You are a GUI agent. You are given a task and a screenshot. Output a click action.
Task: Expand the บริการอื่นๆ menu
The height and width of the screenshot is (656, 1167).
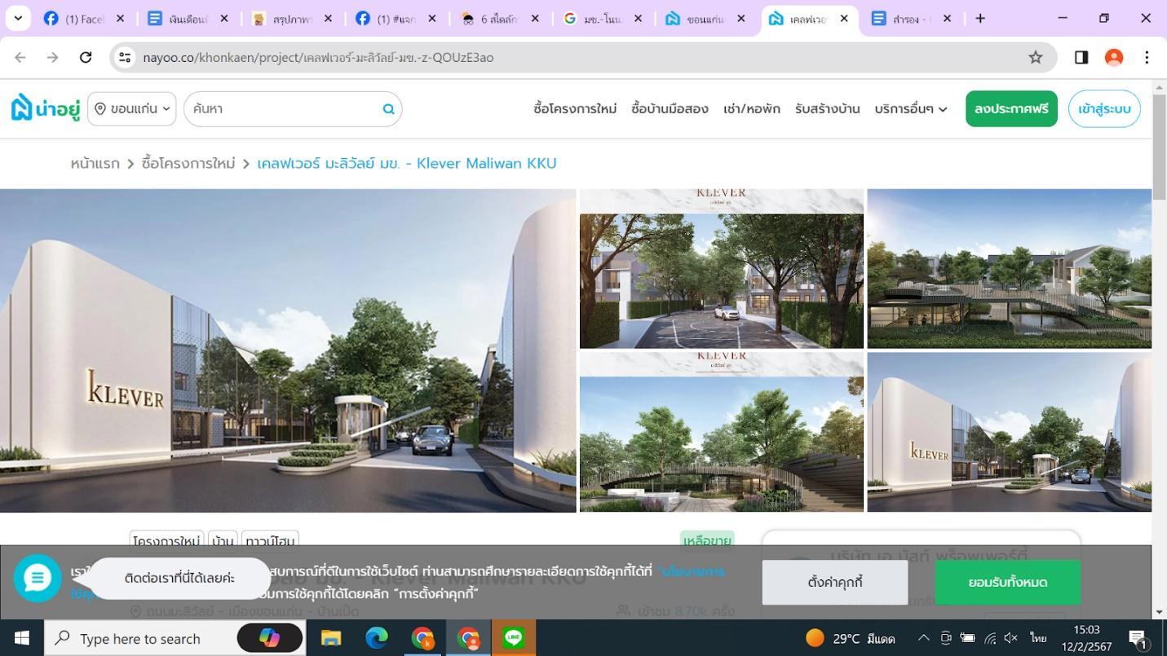tap(911, 108)
